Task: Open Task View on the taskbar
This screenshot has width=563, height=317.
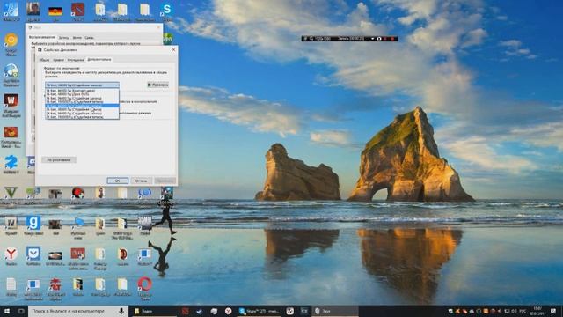Action: pos(21,311)
